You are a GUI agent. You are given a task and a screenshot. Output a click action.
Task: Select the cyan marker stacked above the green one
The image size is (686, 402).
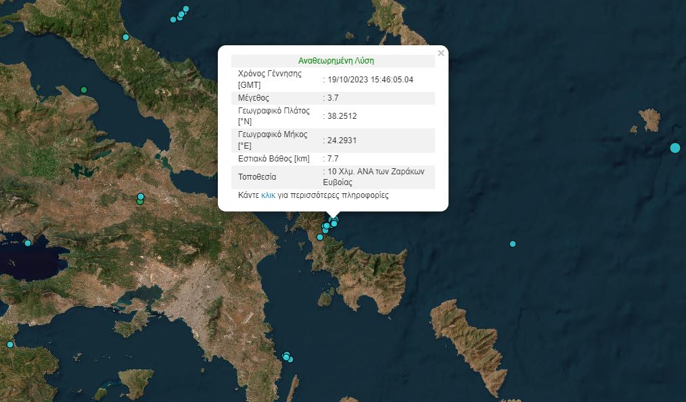point(141,197)
